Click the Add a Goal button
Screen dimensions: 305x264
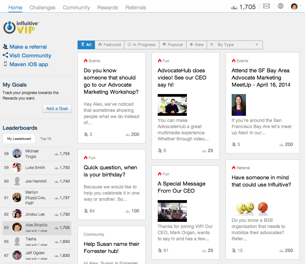tap(57, 108)
